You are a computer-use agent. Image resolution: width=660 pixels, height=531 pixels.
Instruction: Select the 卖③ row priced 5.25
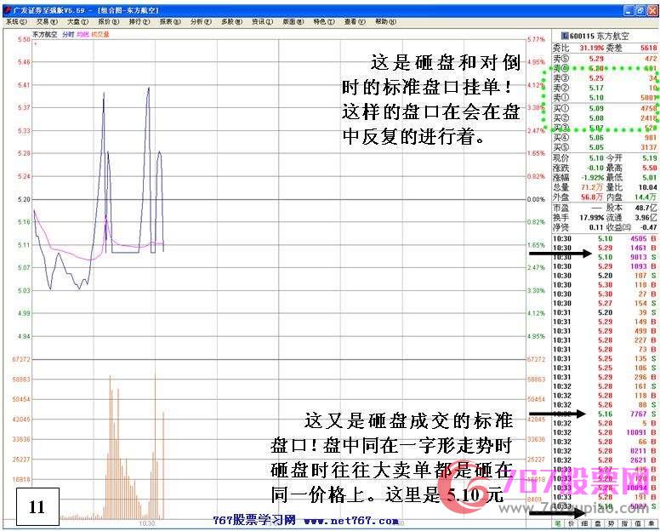pyautogui.click(x=605, y=78)
